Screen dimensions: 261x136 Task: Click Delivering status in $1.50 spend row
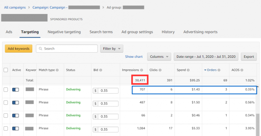click(73, 103)
